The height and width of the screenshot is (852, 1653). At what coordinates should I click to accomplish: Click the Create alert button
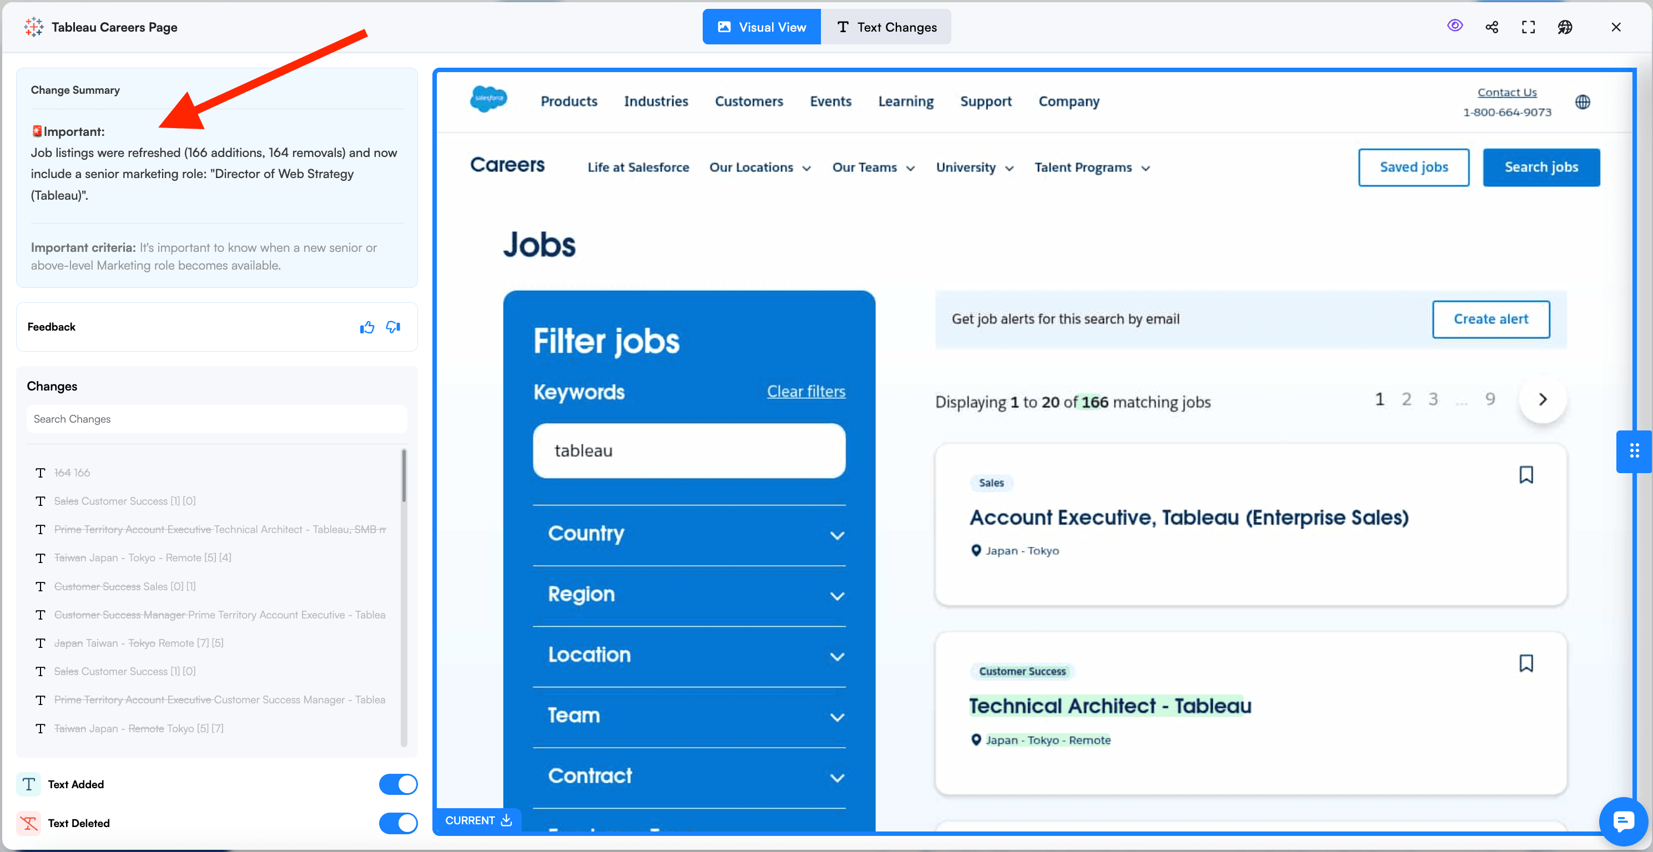1491,318
